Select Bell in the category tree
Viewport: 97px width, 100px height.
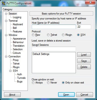[x=15, y=28]
